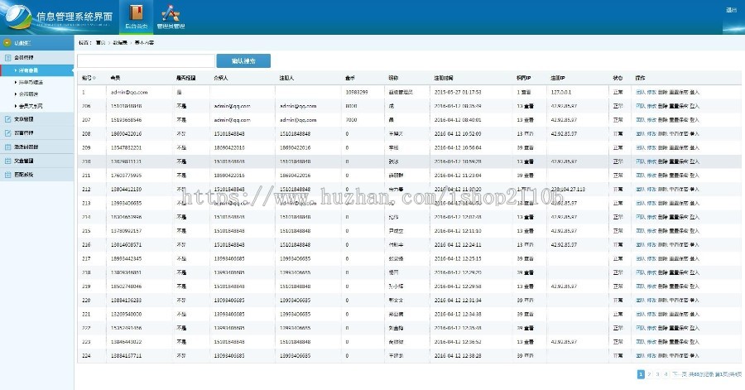Click registration time 2015-05-27 01:17:53
Image resolution: width=745 pixels, height=390 pixels.
coord(458,92)
